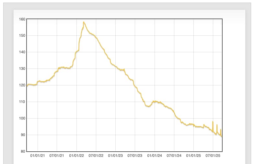The height and width of the screenshot is (164, 255).
Task: Click the 07/01/21 x-axis date label
Action: (x=57, y=156)
